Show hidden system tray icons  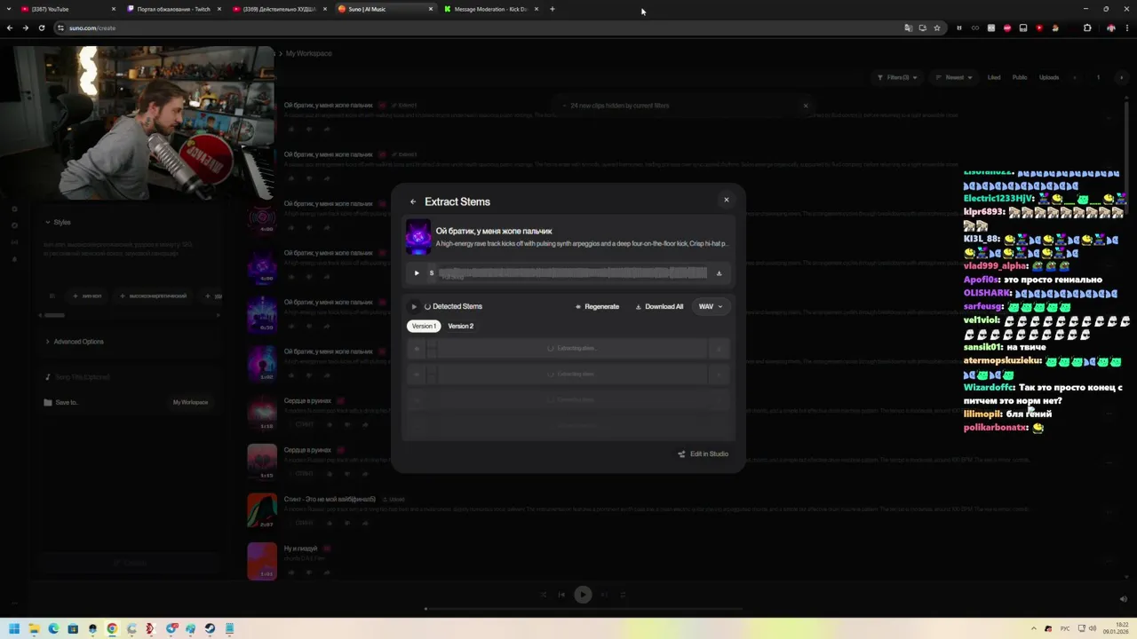1034,628
